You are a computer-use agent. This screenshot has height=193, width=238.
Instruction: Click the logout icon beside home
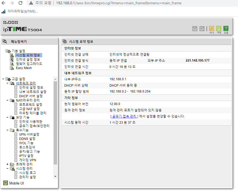202,29
